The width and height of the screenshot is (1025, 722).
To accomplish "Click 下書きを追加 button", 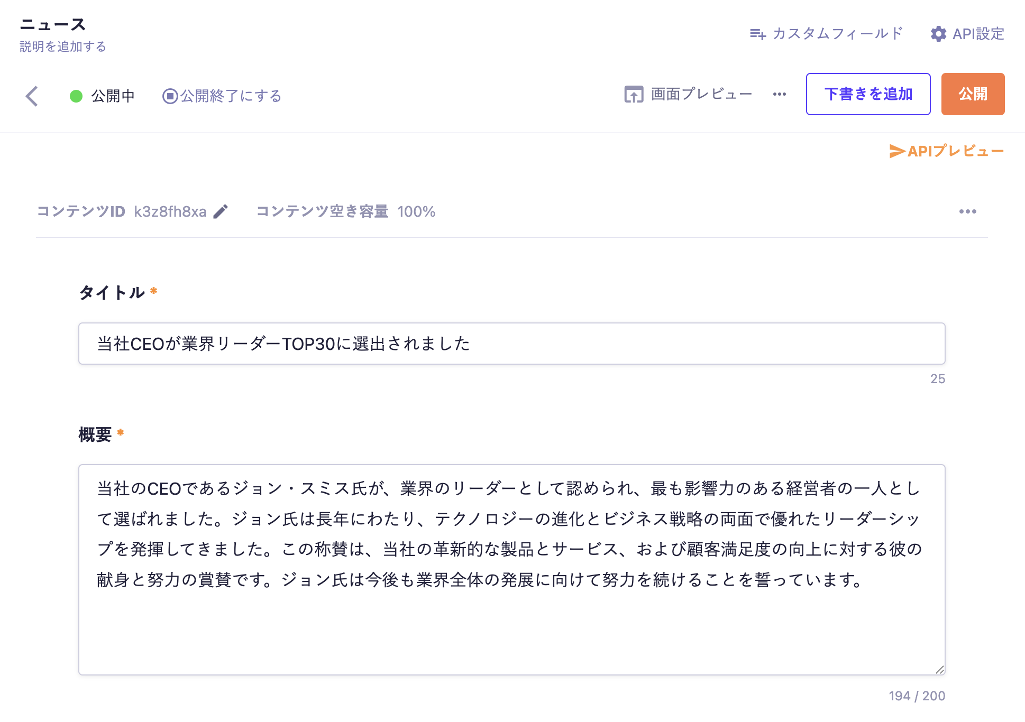I will [868, 94].
